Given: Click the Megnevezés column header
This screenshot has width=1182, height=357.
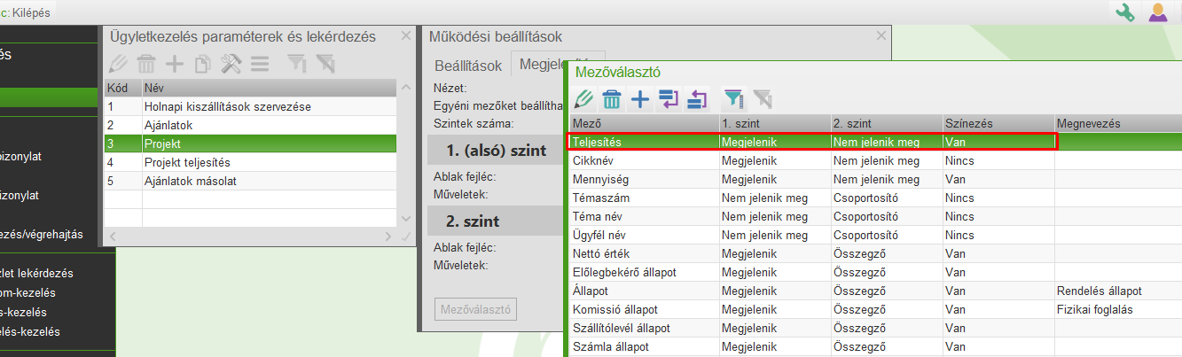Looking at the screenshot, I should pyautogui.click(x=1117, y=123).
